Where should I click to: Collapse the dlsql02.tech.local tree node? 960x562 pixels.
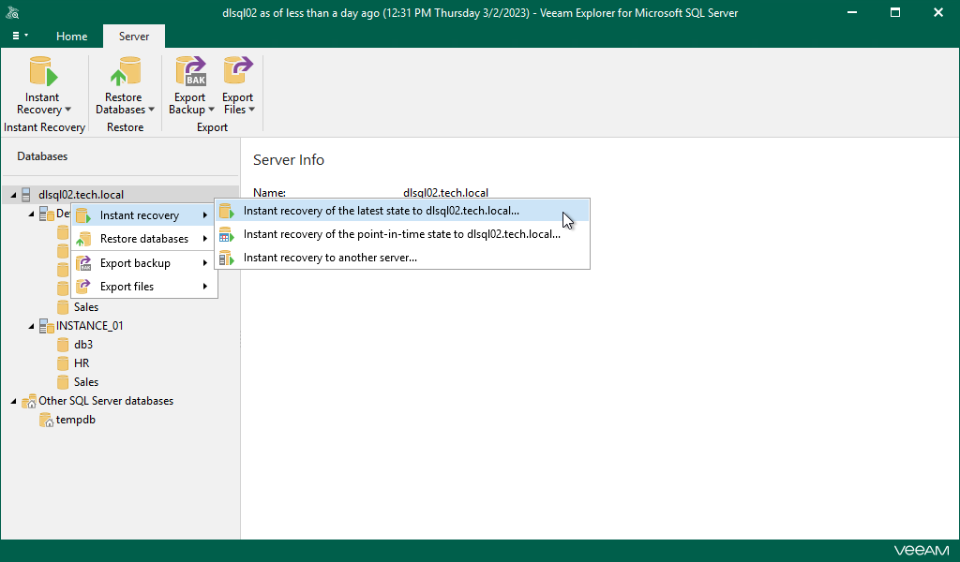coord(13,195)
